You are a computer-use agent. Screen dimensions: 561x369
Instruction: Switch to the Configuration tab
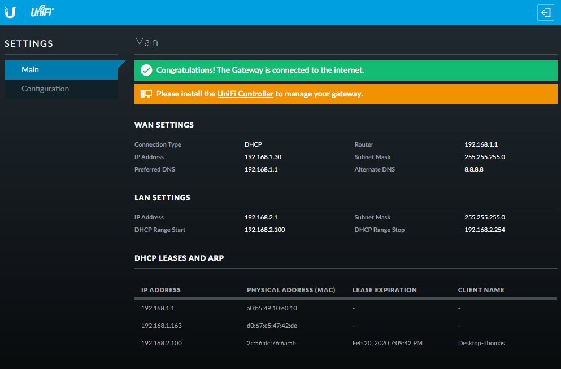point(45,89)
